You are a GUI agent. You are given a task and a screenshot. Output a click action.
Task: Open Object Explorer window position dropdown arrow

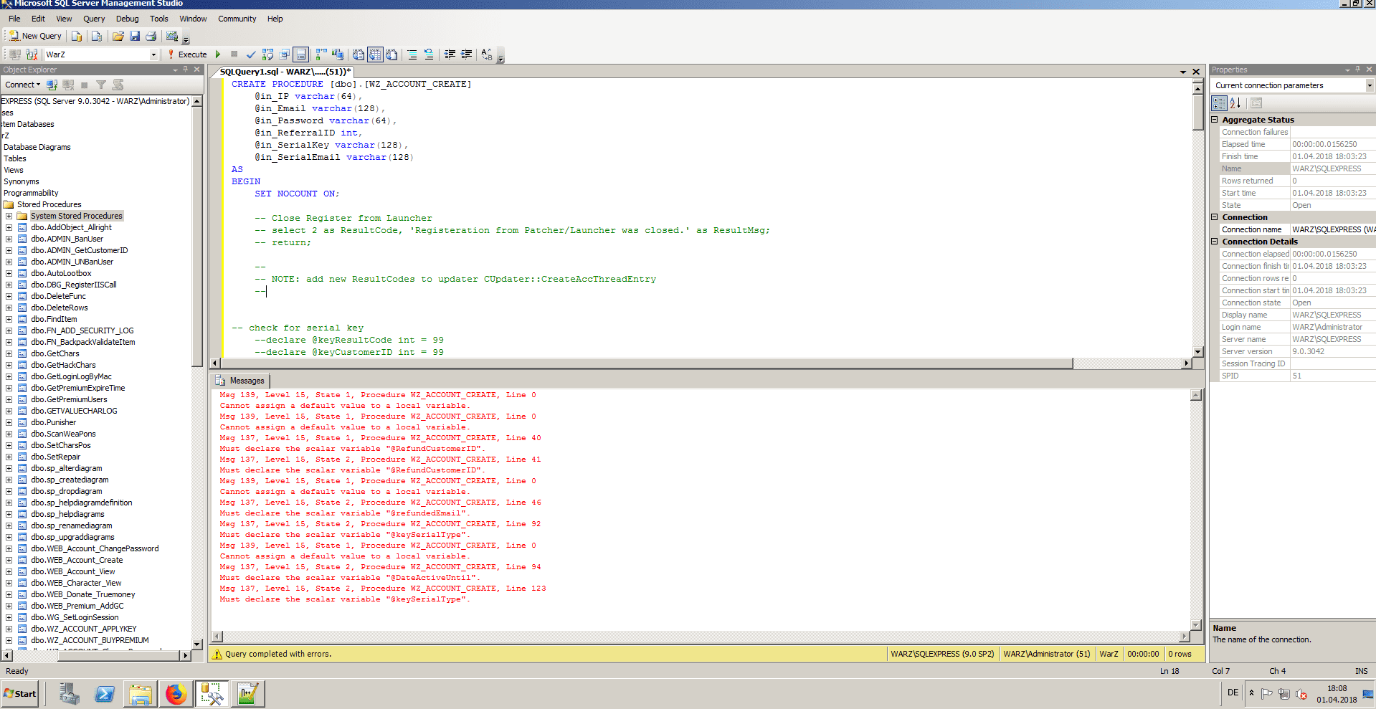(176, 70)
